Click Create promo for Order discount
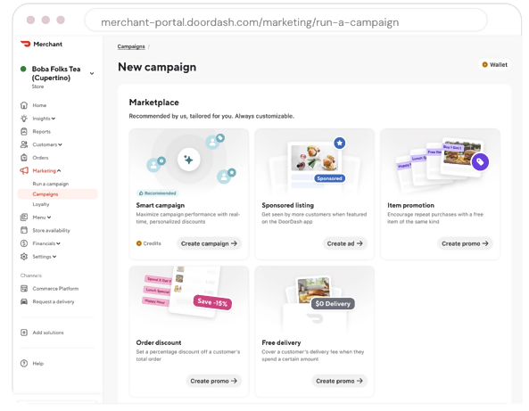This screenshot has width=529, height=411. tap(213, 381)
